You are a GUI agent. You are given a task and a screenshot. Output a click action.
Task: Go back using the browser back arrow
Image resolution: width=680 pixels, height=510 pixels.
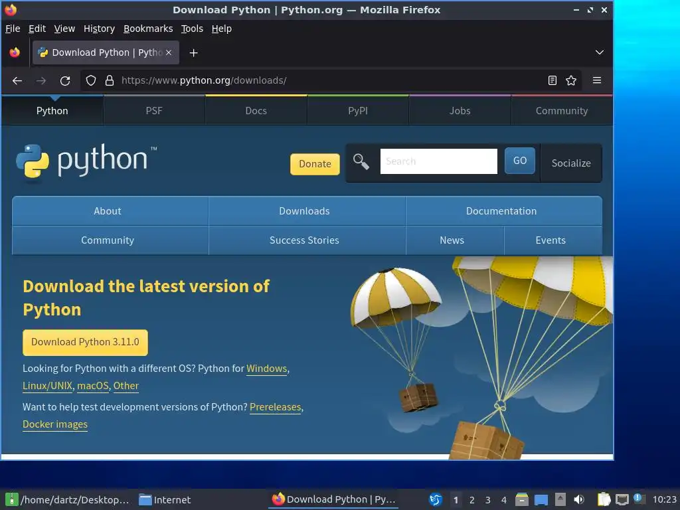[17, 80]
